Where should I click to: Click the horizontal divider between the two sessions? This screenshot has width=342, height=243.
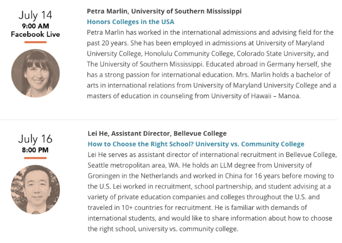(169, 120)
